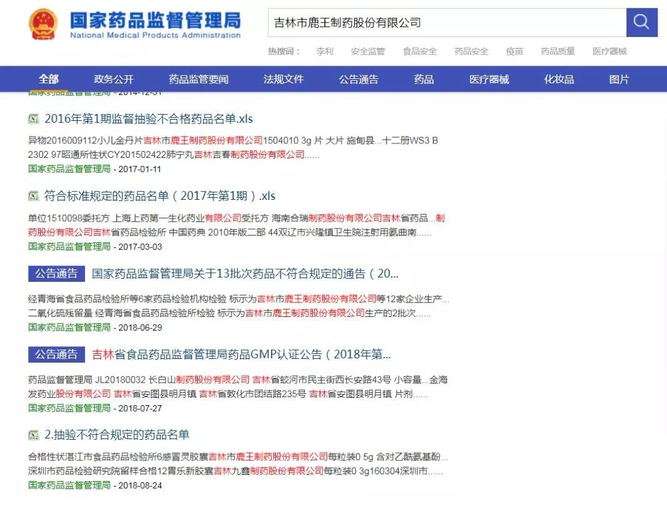The height and width of the screenshot is (513, 667).
Task: Click hot search term 疫苗
Action: pos(514,51)
